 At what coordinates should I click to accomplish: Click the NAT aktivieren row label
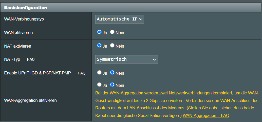(x=18, y=46)
